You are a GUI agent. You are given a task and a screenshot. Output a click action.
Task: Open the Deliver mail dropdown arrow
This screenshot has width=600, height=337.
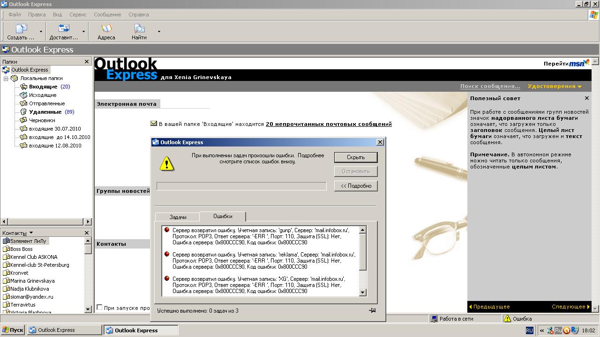(83, 32)
